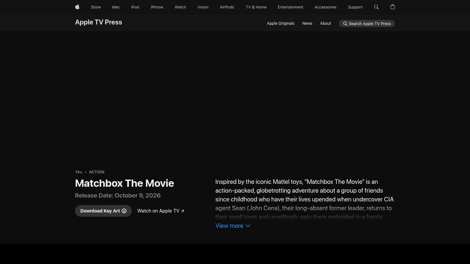Screen dimensions: 470x264
Task: Click the ACTION genre label
Action: [x=97, y=172]
